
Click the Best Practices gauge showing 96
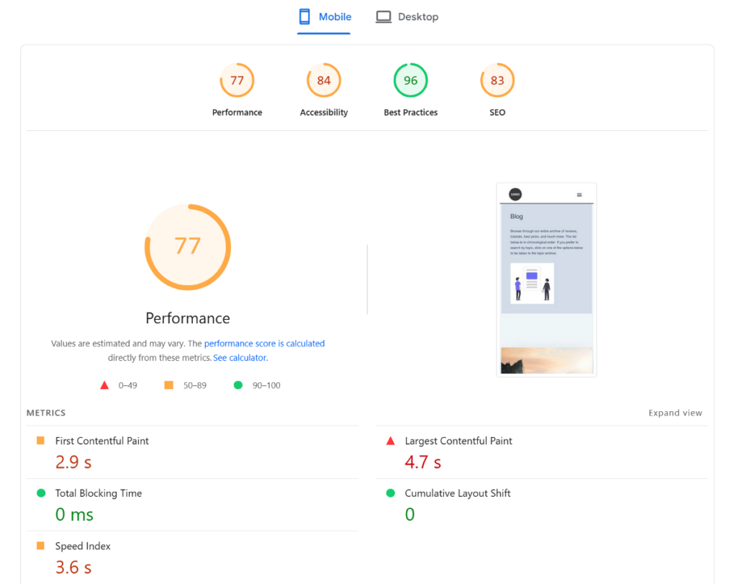pos(410,80)
